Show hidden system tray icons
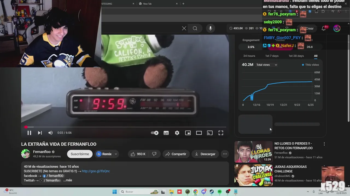350x196 pixels. [x=308, y=192]
